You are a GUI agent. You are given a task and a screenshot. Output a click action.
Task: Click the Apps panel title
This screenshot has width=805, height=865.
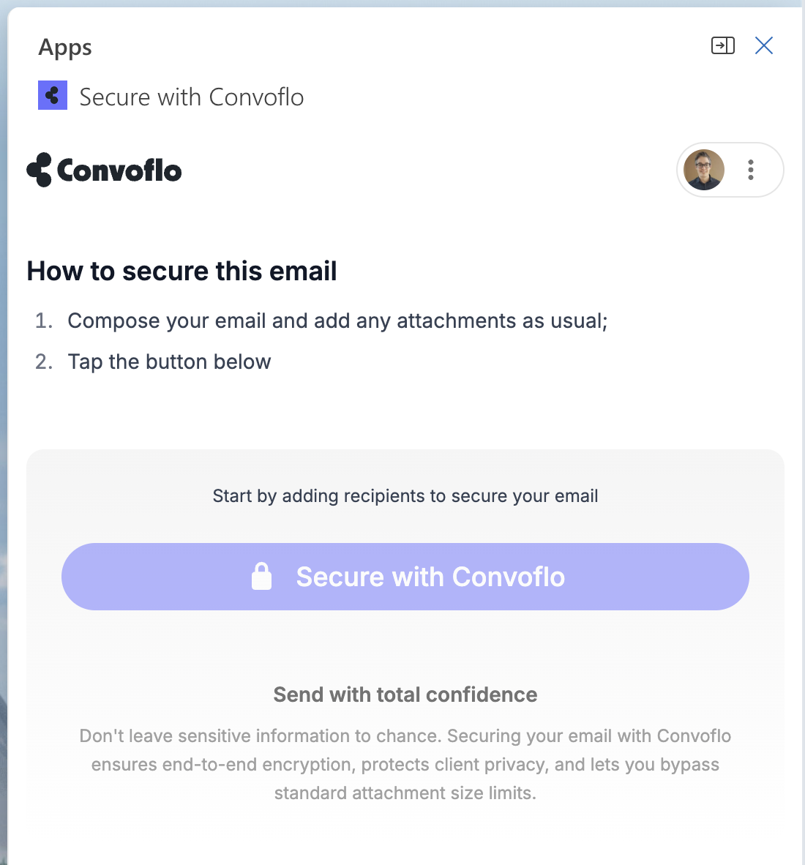65,48
